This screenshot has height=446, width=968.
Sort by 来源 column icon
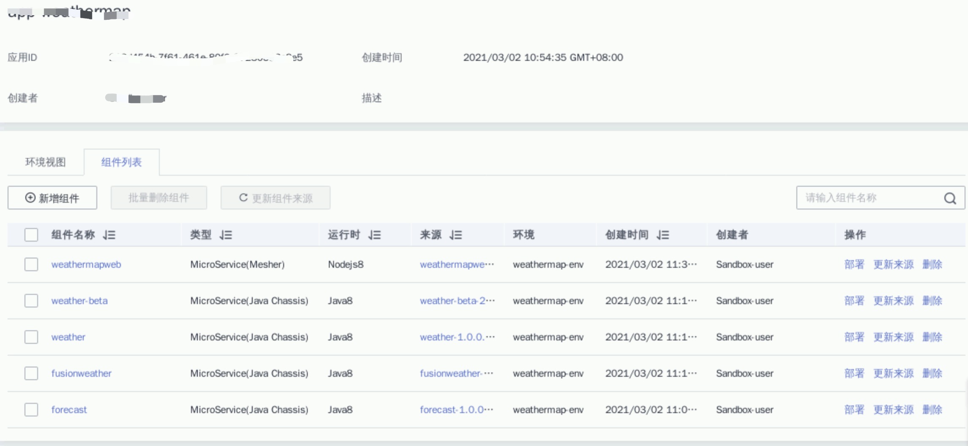456,235
